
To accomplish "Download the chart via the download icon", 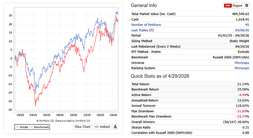I will click(115, 127).
